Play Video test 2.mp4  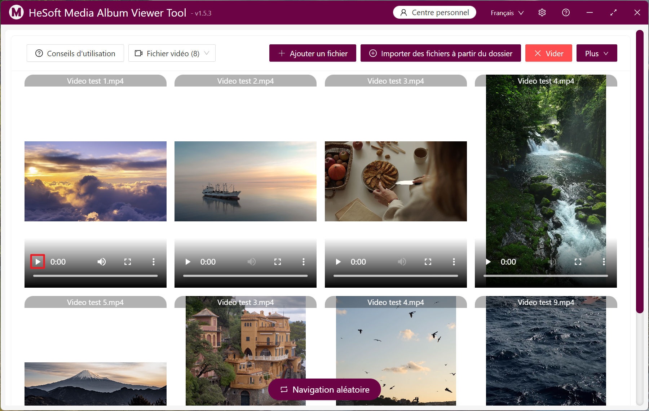coord(188,262)
